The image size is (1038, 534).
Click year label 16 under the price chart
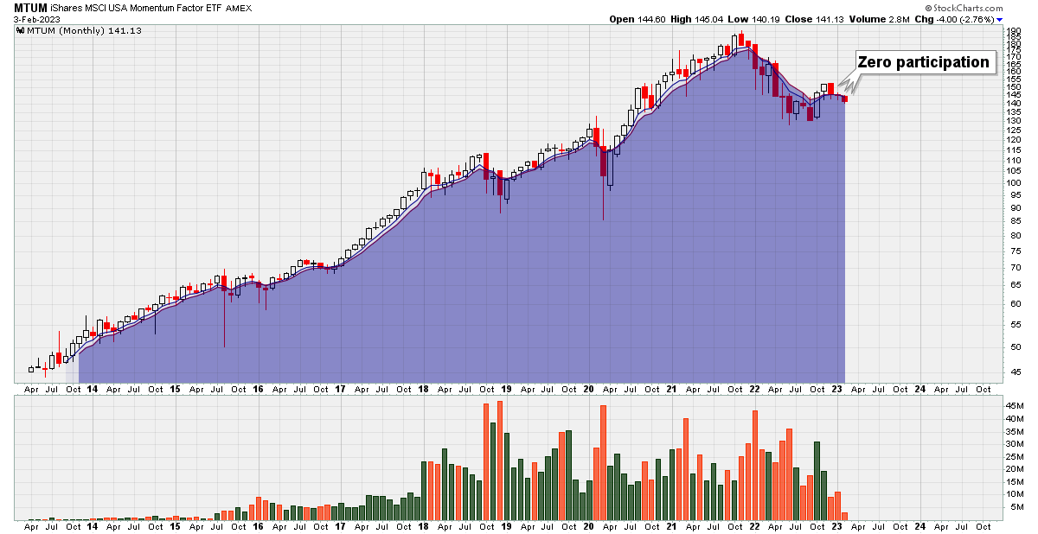258,390
